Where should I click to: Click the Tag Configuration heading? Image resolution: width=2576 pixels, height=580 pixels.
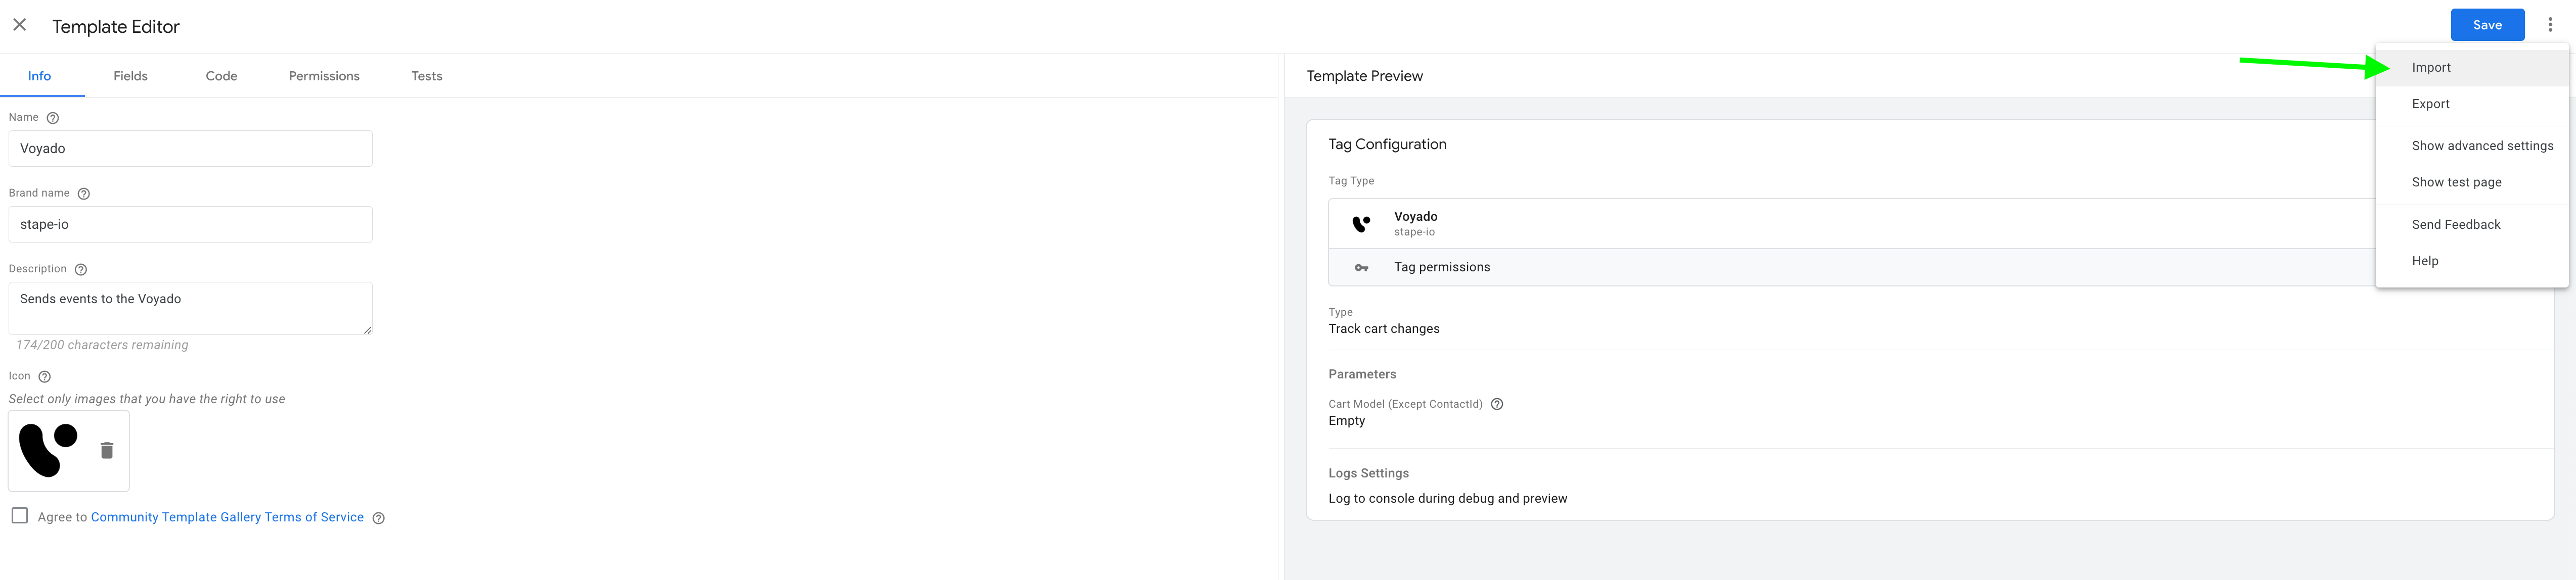[x=1387, y=145]
